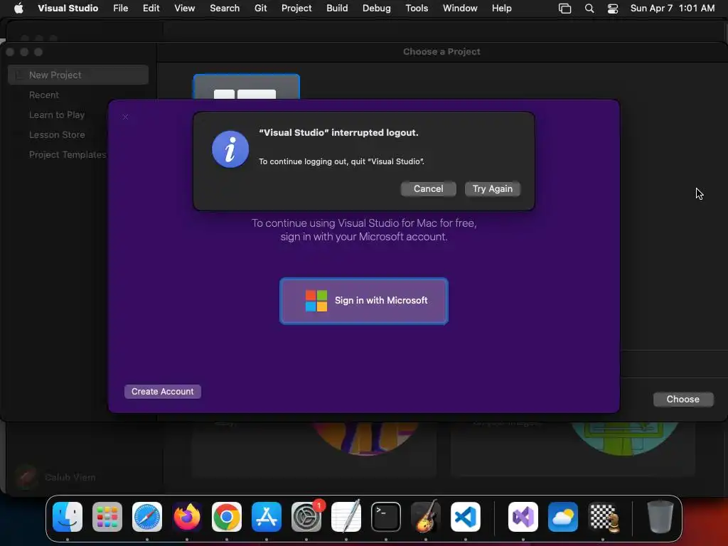
Task: Launch GarageBand from the Dock
Action: (x=426, y=517)
